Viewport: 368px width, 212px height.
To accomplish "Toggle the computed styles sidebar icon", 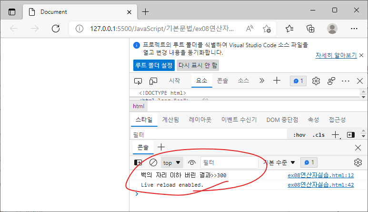I will (x=351, y=135).
